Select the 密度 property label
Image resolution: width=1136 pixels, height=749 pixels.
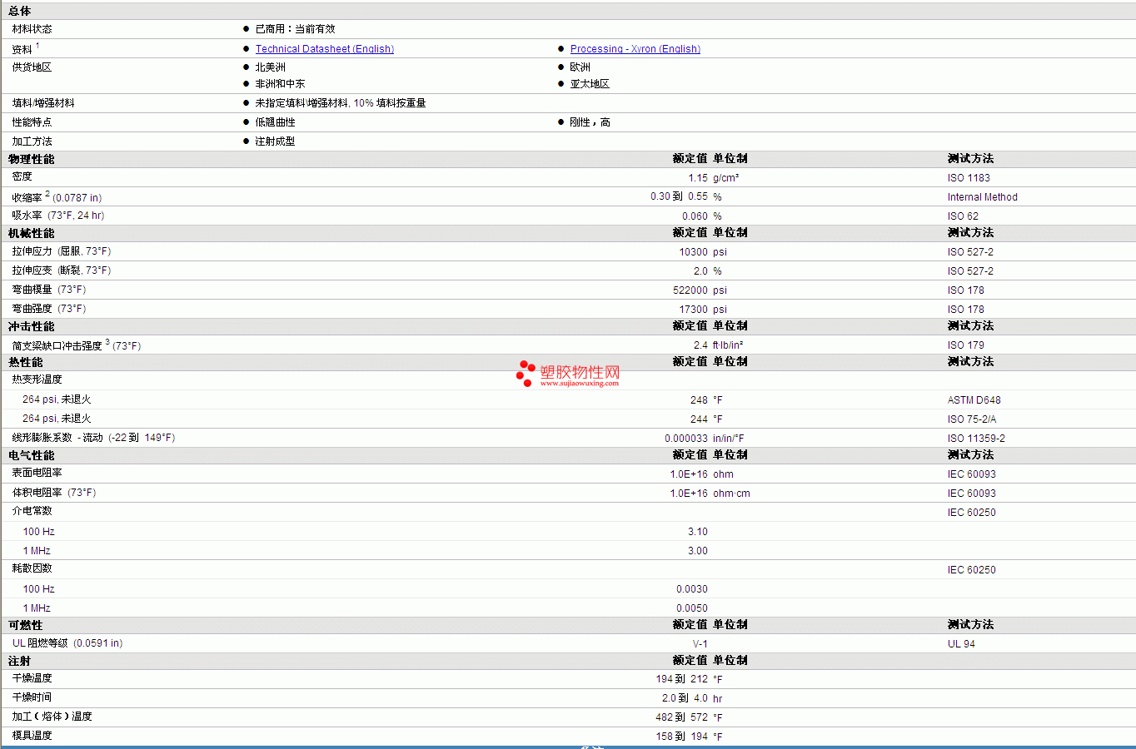tap(22, 176)
